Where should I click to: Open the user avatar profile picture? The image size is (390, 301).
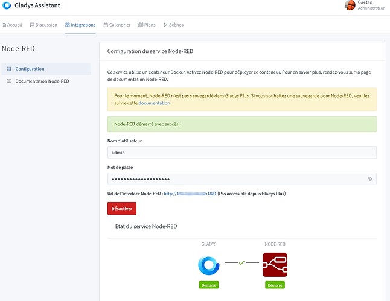350,5
